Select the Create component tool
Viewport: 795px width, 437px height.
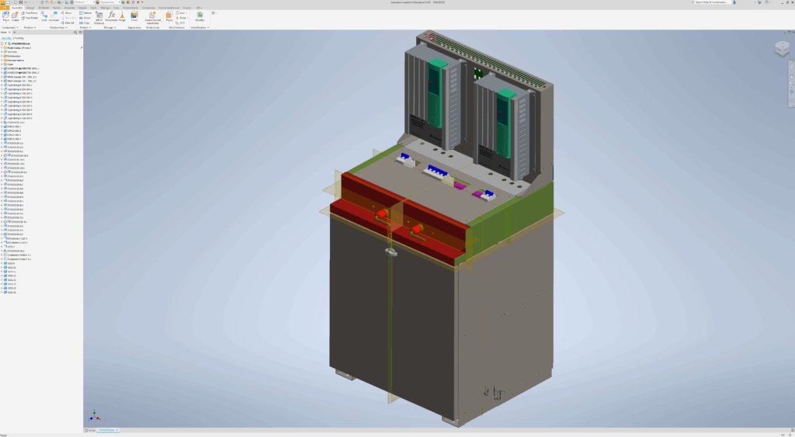coord(16,17)
